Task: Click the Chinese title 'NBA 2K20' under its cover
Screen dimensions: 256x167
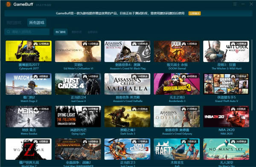Action: click(227, 130)
